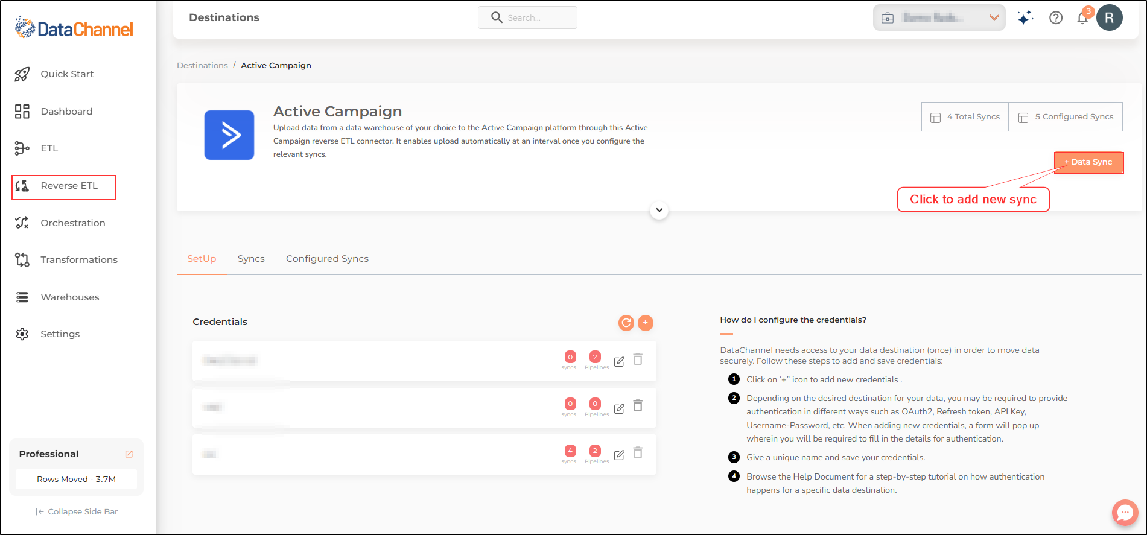Open the chat support bubble

(1125, 513)
